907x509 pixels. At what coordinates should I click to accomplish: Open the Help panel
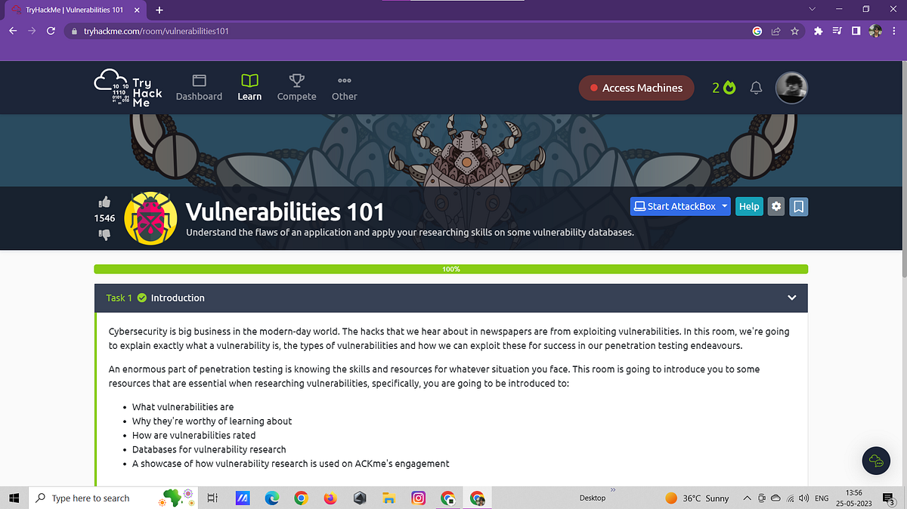748,205
